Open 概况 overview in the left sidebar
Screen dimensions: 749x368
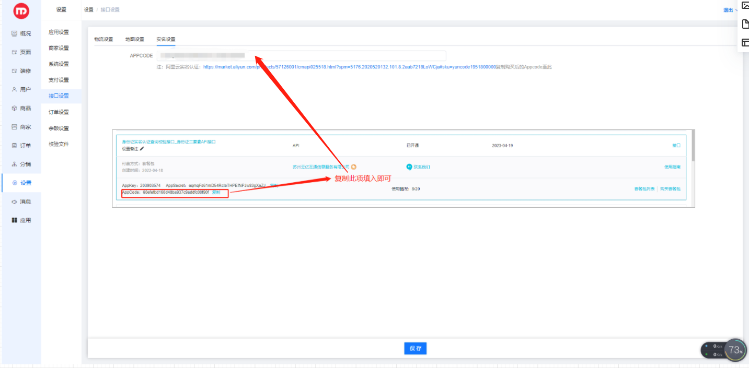tap(21, 33)
